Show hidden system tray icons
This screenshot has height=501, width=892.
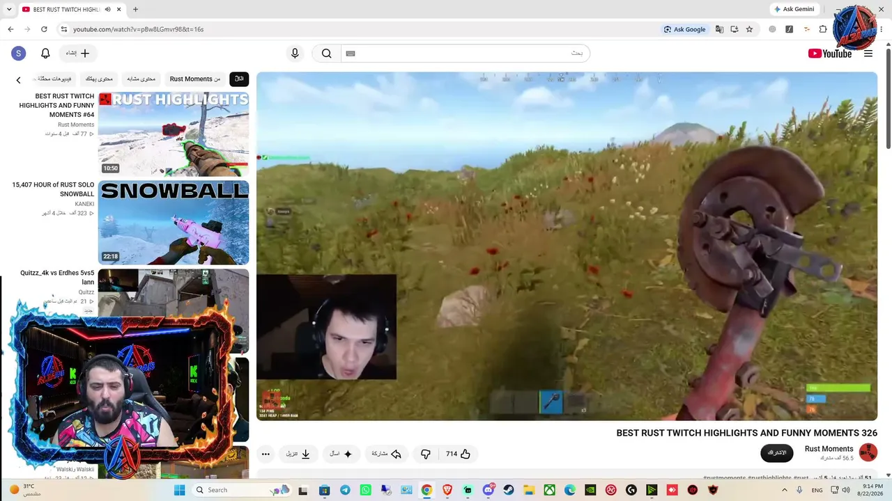(785, 490)
